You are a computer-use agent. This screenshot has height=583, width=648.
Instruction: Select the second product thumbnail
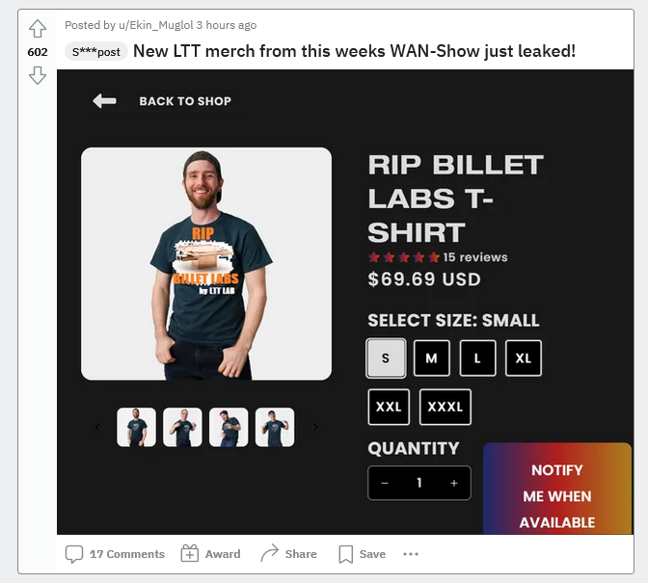[x=182, y=427]
